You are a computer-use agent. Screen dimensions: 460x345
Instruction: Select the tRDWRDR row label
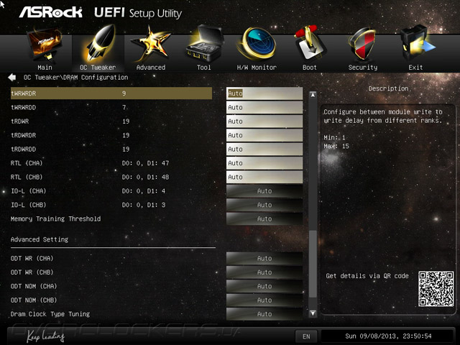coord(24,135)
